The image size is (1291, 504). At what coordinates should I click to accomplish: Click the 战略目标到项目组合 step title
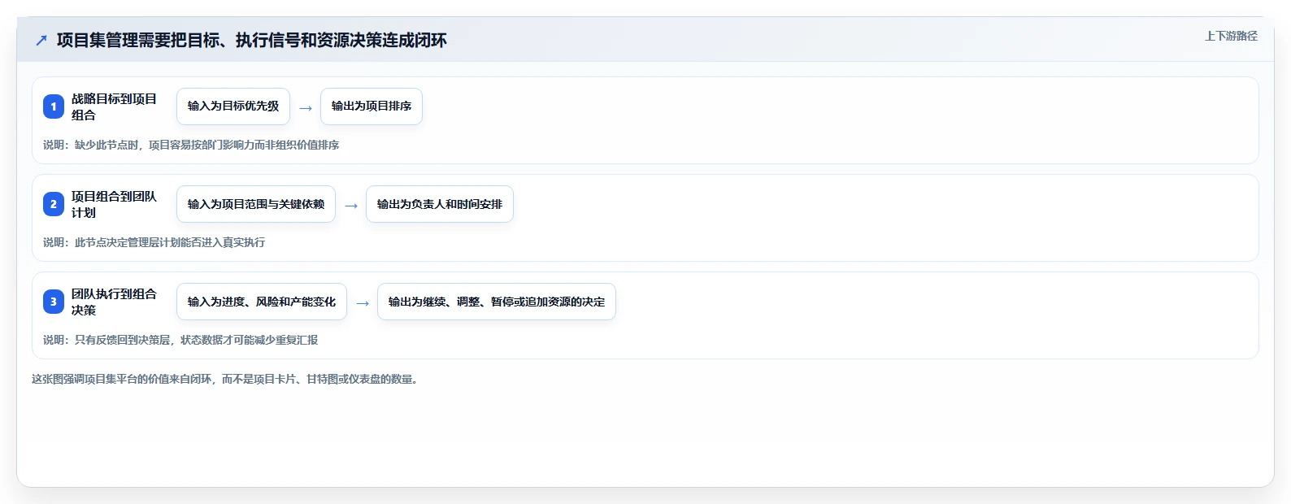click(114, 106)
